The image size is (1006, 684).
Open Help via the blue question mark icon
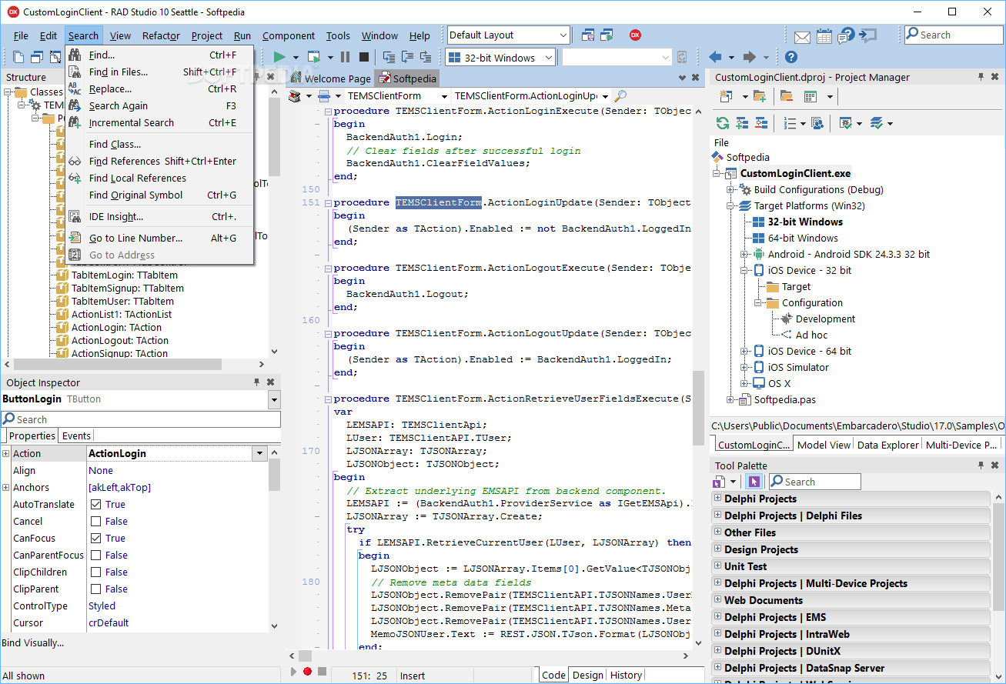[791, 57]
